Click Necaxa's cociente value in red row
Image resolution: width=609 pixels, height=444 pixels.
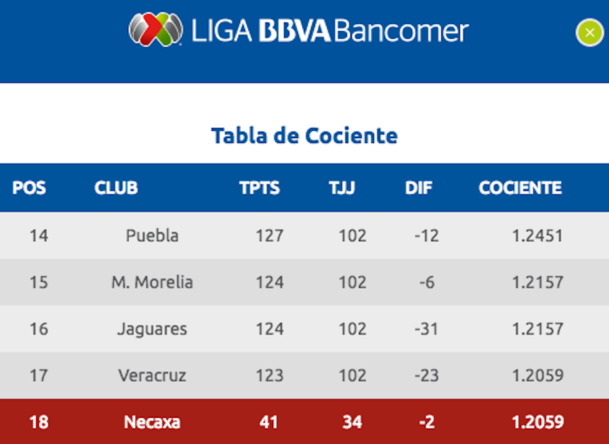pyautogui.click(x=537, y=422)
